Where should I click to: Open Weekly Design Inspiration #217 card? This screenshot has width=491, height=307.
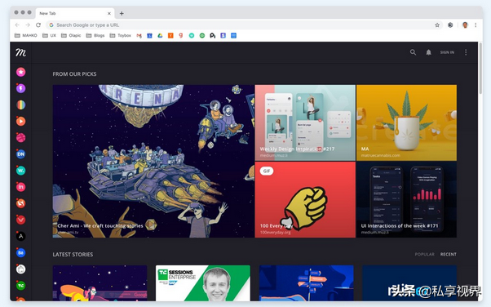coord(305,122)
